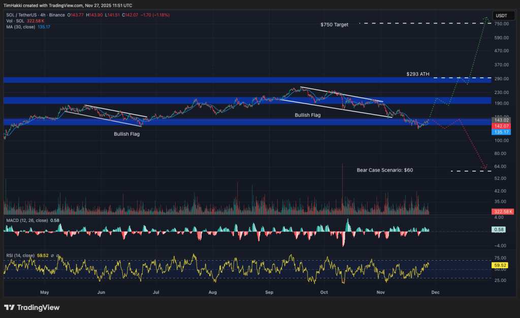The height and width of the screenshot is (318, 520).
Task: Click the 322.58K volume badge on the price axis
Action: [x=502, y=211]
